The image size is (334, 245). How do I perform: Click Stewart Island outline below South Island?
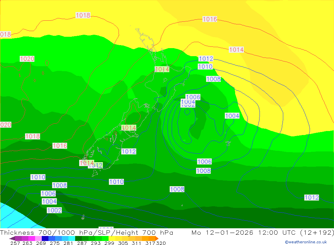95,173
